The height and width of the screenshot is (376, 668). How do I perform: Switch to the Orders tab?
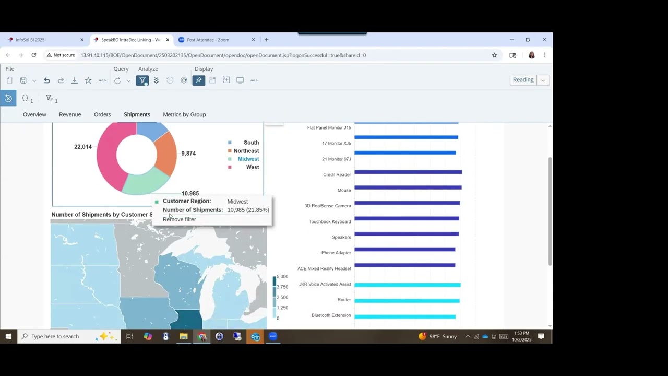pos(102,114)
